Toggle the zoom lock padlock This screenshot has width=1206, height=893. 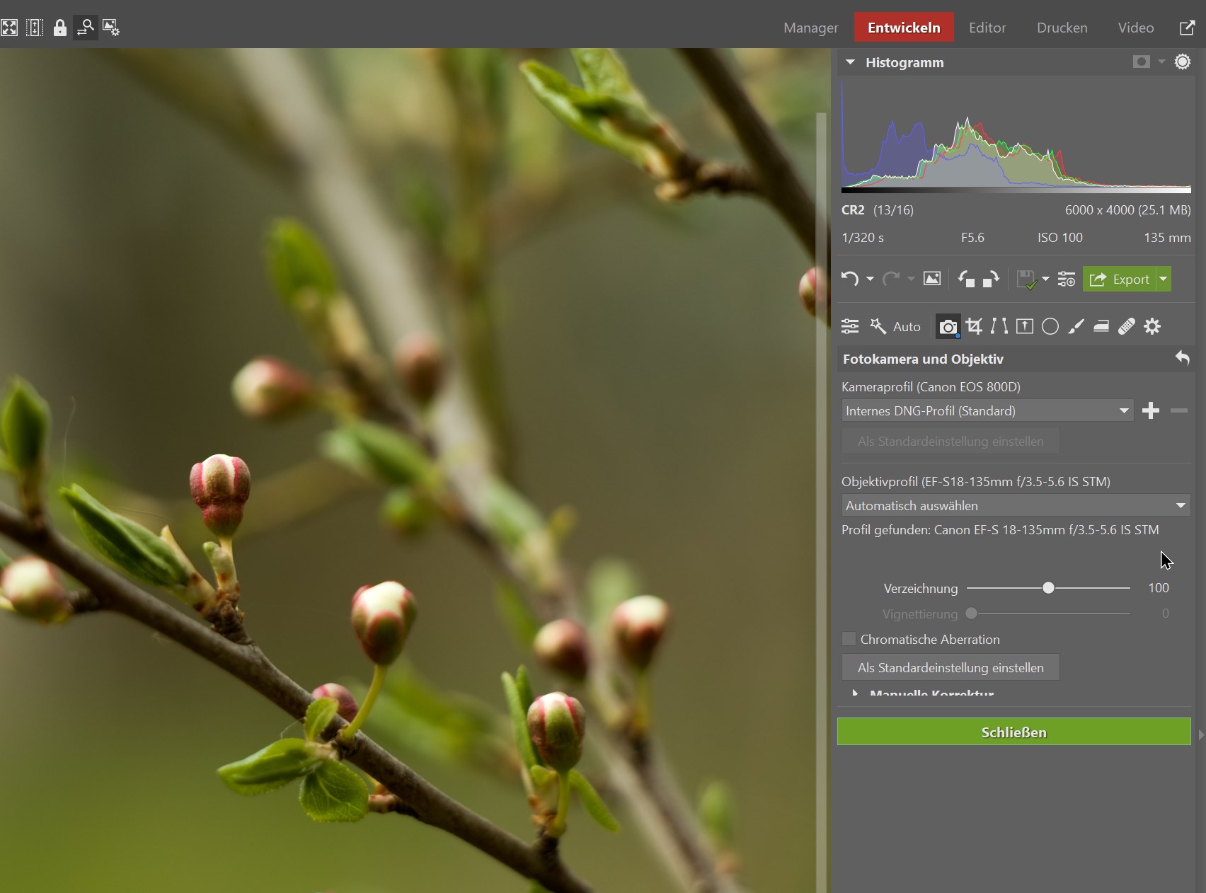[x=60, y=28]
